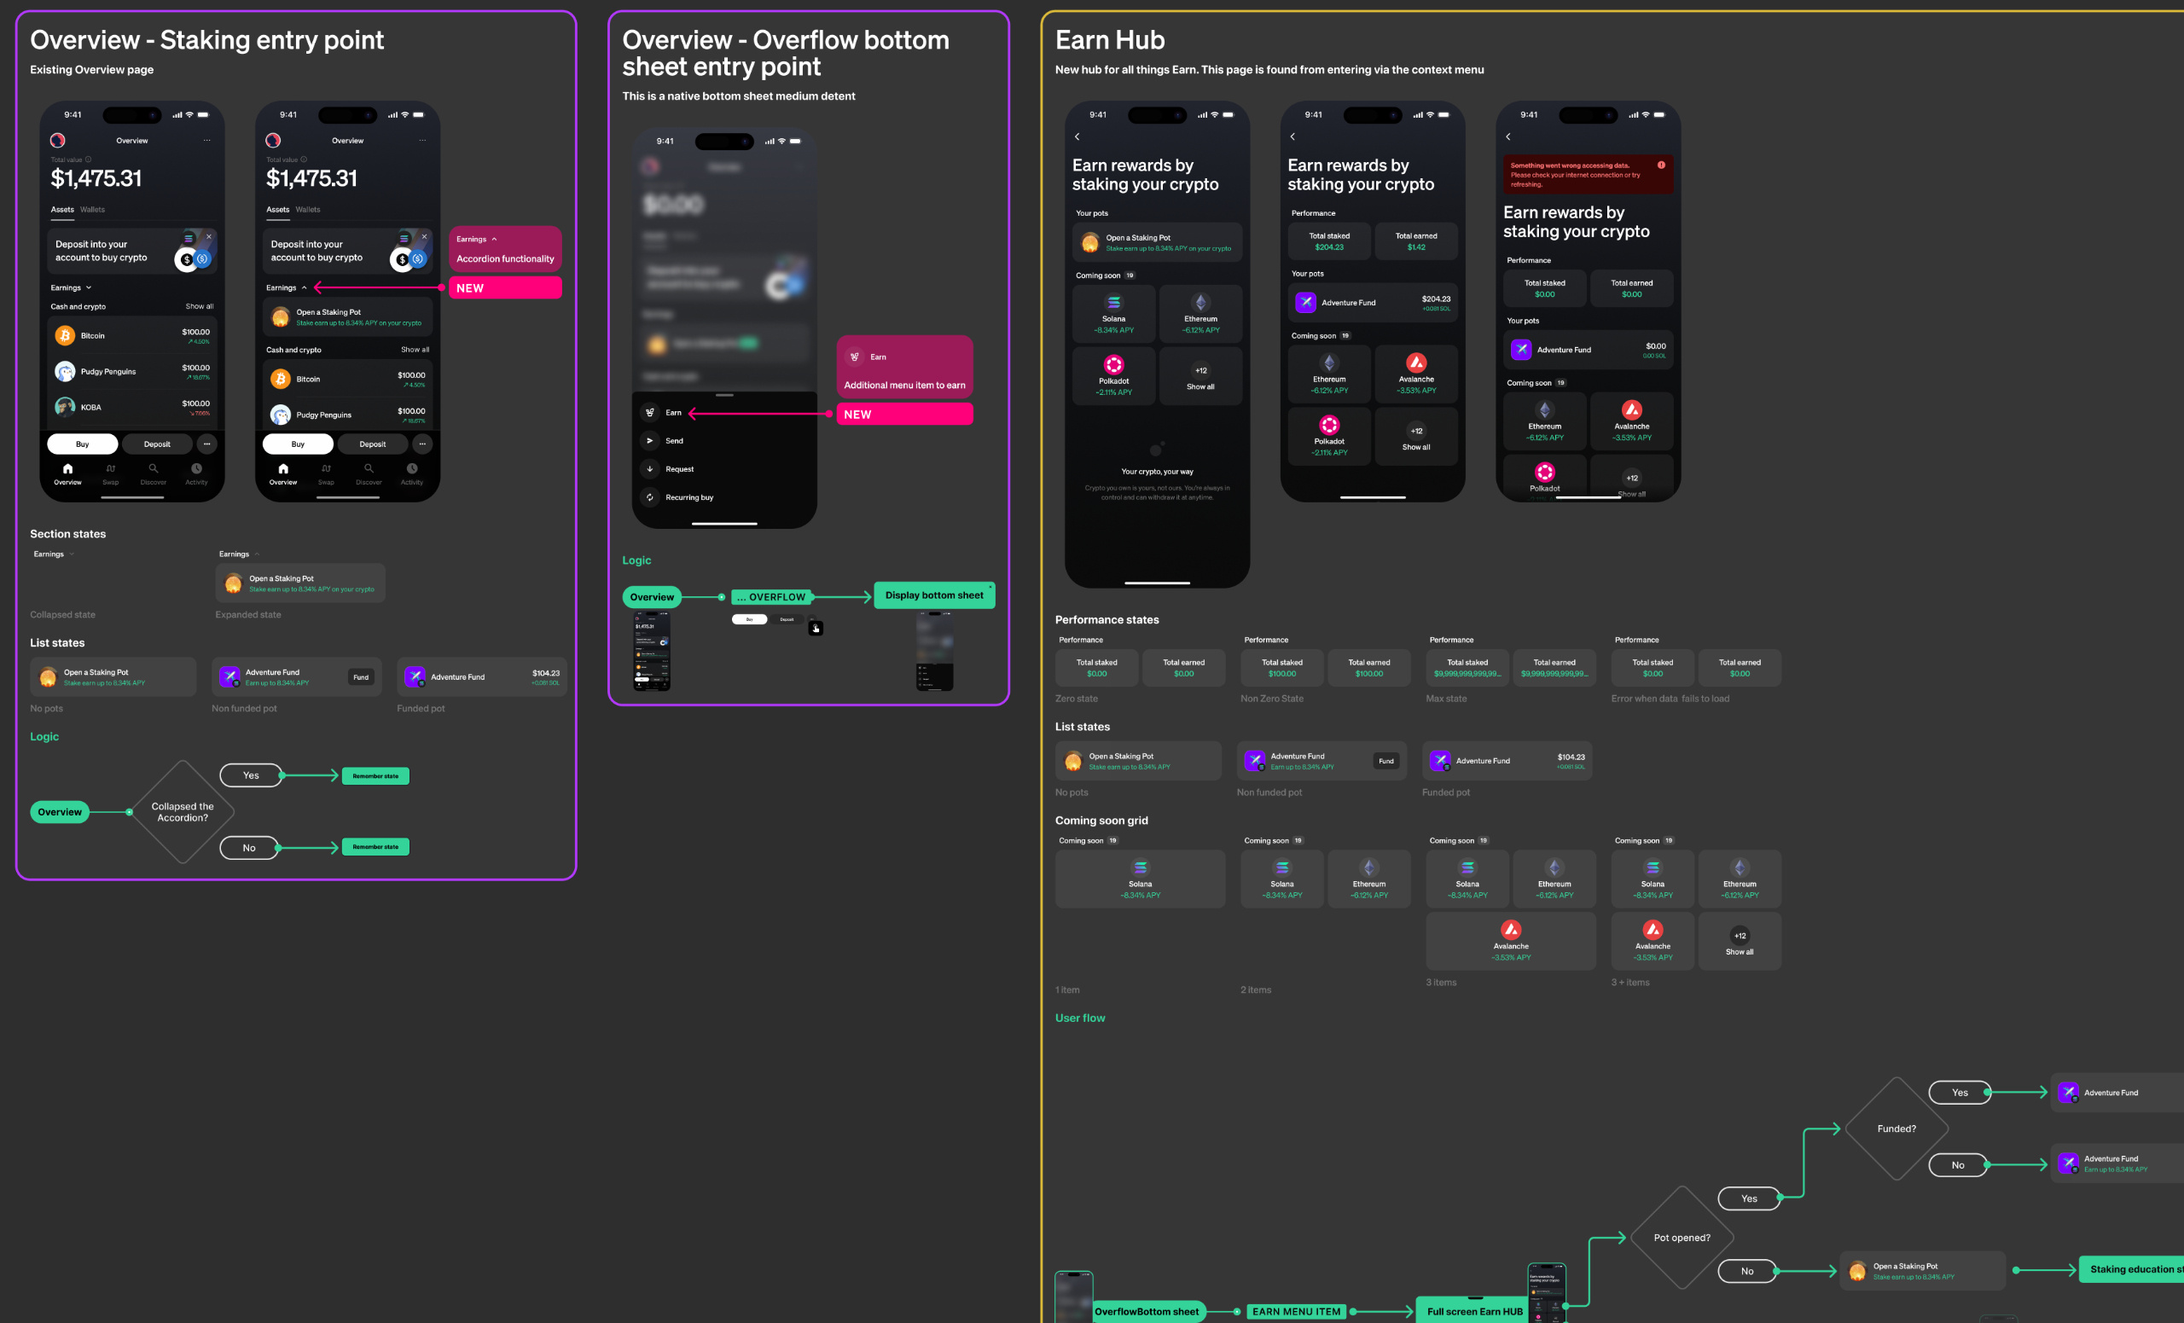Click the Polkadot icon in the first Earn Hub phone
This screenshot has height=1323, width=2184.
tap(1113, 365)
